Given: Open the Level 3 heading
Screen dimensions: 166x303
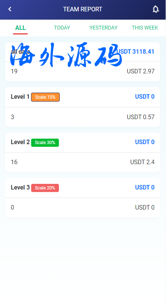Looking at the screenshot, I should pyautogui.click(x=20, y=187).
